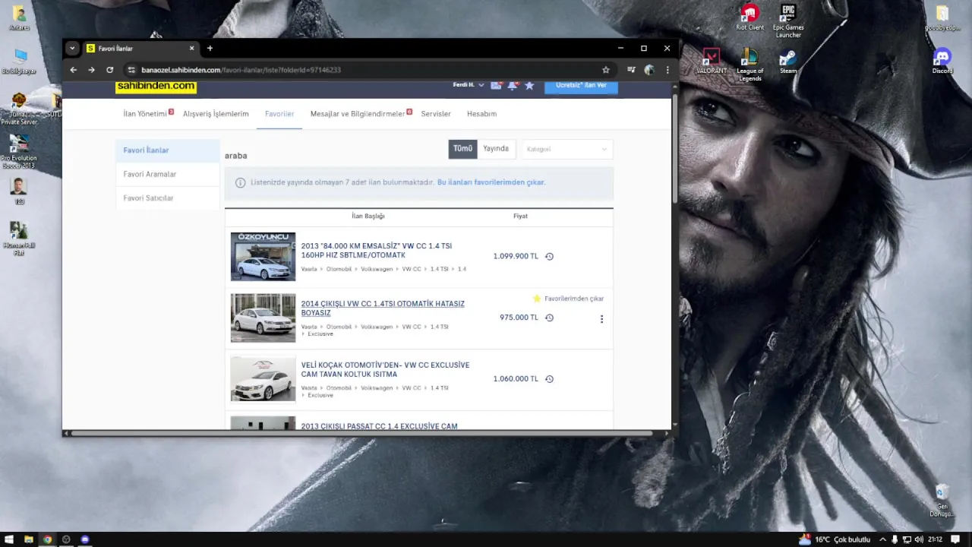View site information icon in address bar
The height and width of the screenshot is (547, 972).
(x=131, y=70)
